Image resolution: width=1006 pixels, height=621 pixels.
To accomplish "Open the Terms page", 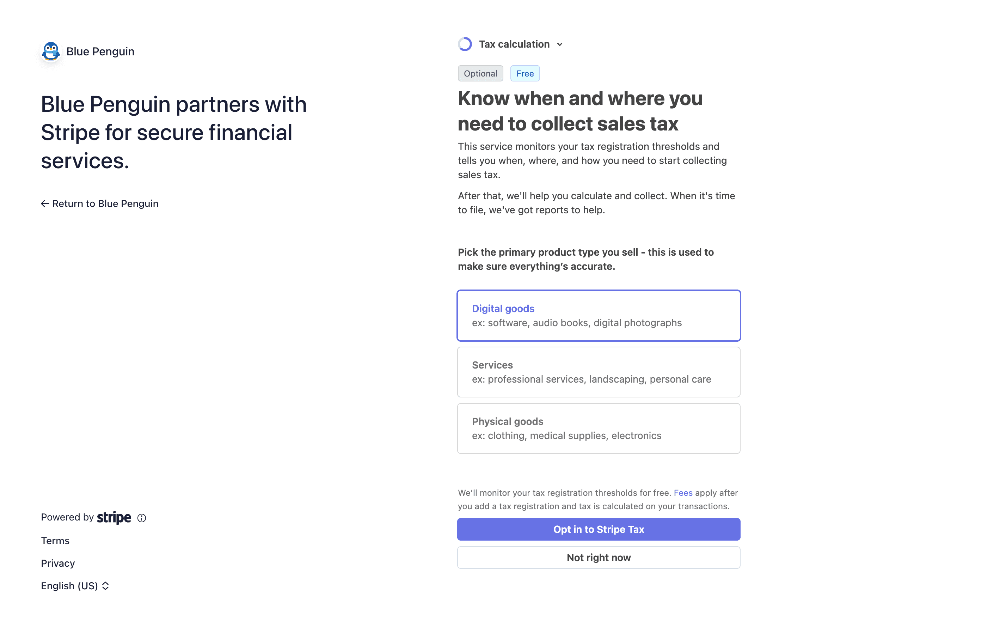I will point(55,541).
